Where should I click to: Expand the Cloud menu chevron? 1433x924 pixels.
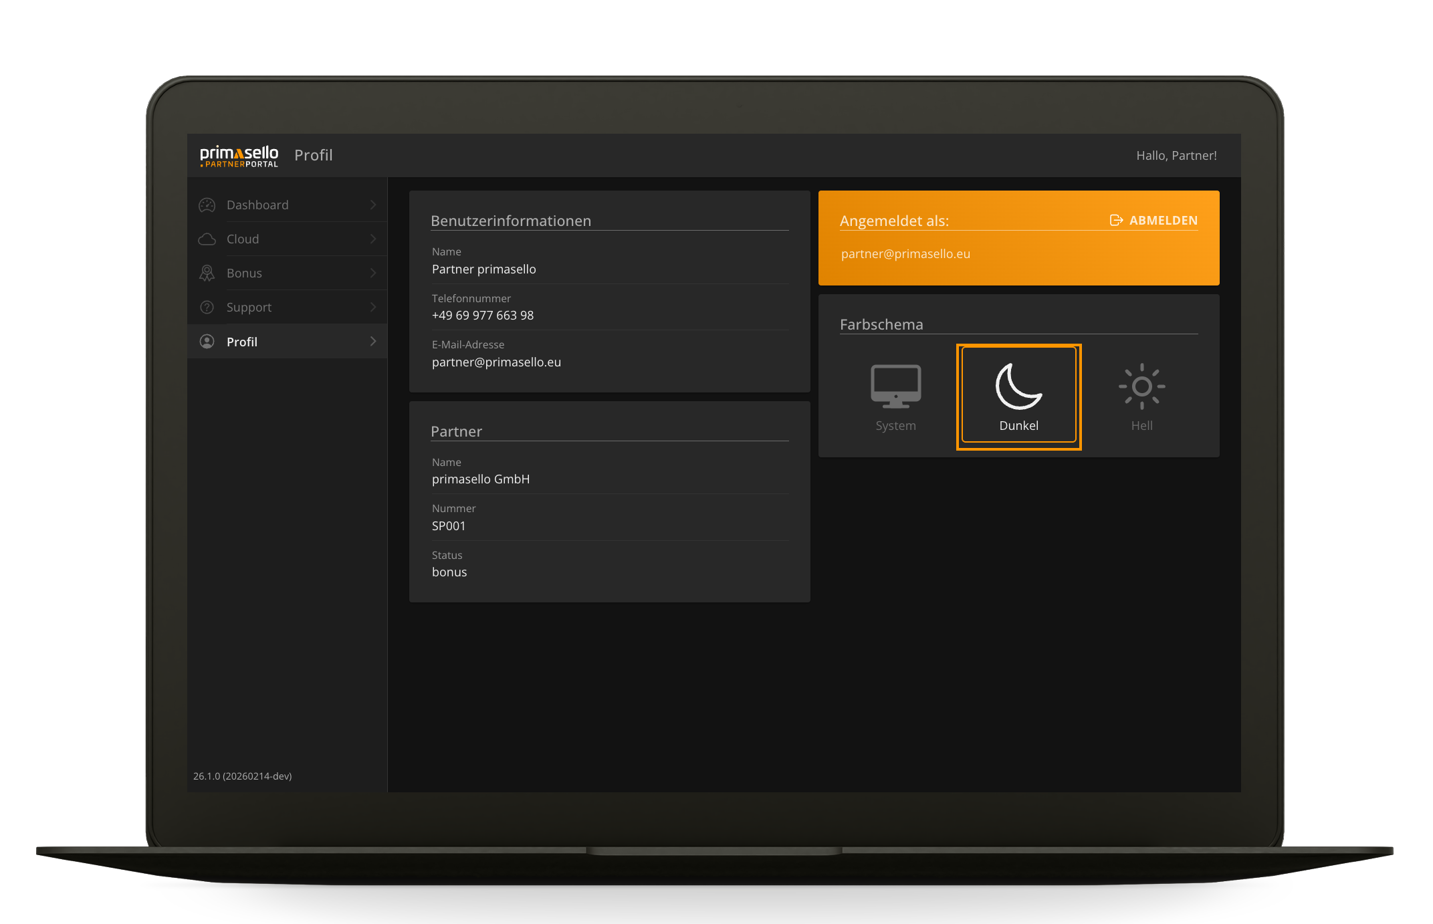(373, 239)
